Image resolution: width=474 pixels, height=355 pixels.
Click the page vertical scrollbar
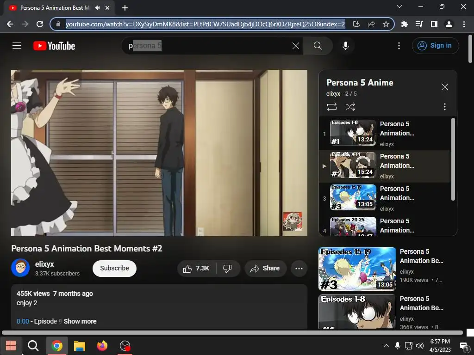tap(470, 49)
